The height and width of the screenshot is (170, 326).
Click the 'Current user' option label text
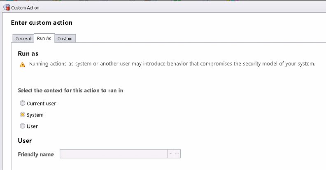pyautogui.click(x=42, y=103)
